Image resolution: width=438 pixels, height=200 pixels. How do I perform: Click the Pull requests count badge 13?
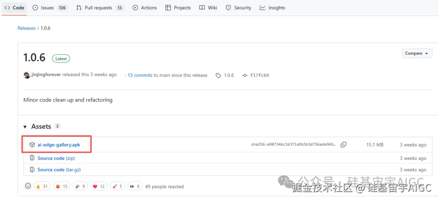coord(120,8)
